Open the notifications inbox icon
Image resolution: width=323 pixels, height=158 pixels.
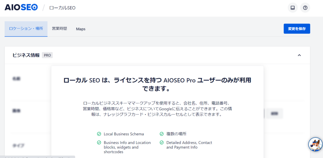coord(292,8)
